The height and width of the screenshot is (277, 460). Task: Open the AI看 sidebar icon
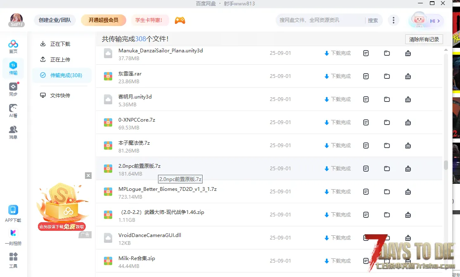point(13,110)
